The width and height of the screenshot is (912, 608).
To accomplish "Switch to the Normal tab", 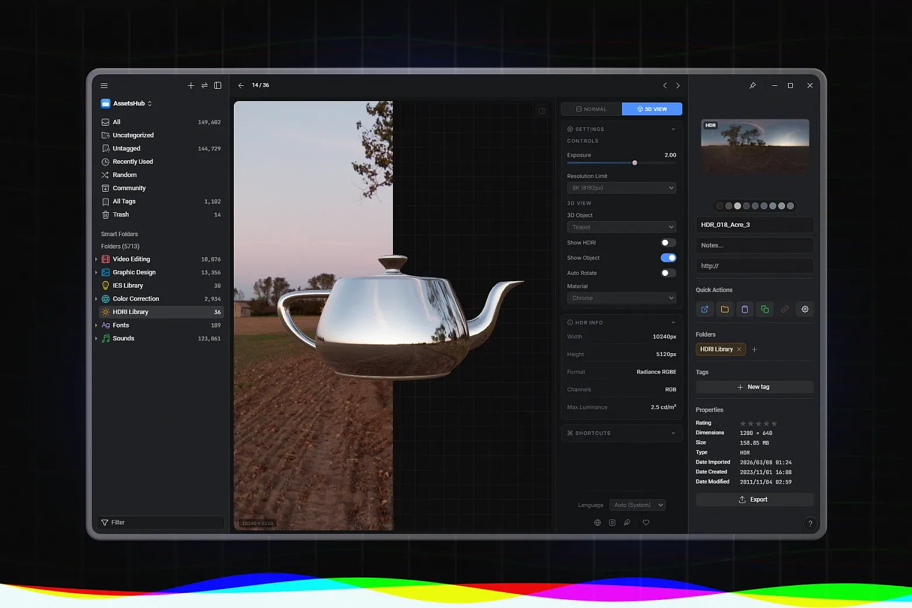I will [591, 109].
